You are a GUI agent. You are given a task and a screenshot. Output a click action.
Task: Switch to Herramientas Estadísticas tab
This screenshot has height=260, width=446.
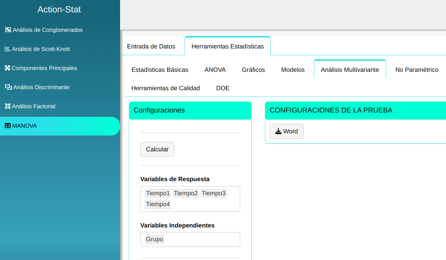tap(227, 46)
